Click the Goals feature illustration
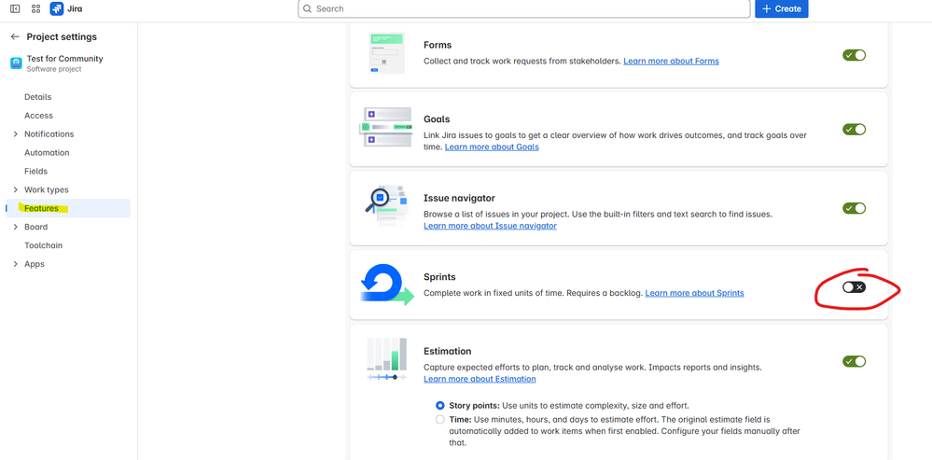The image size is (932, 460). (385, 127)
